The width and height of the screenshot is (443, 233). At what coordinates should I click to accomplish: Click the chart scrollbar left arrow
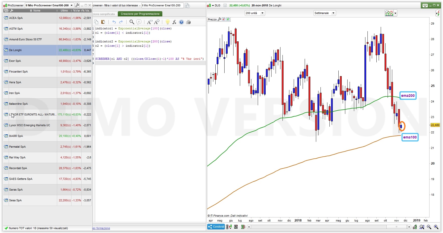pos(249,227)
